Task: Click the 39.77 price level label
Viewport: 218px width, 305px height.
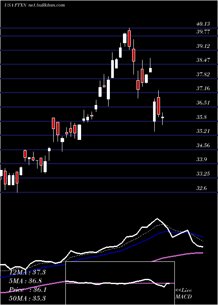Action: click(203, 32)
